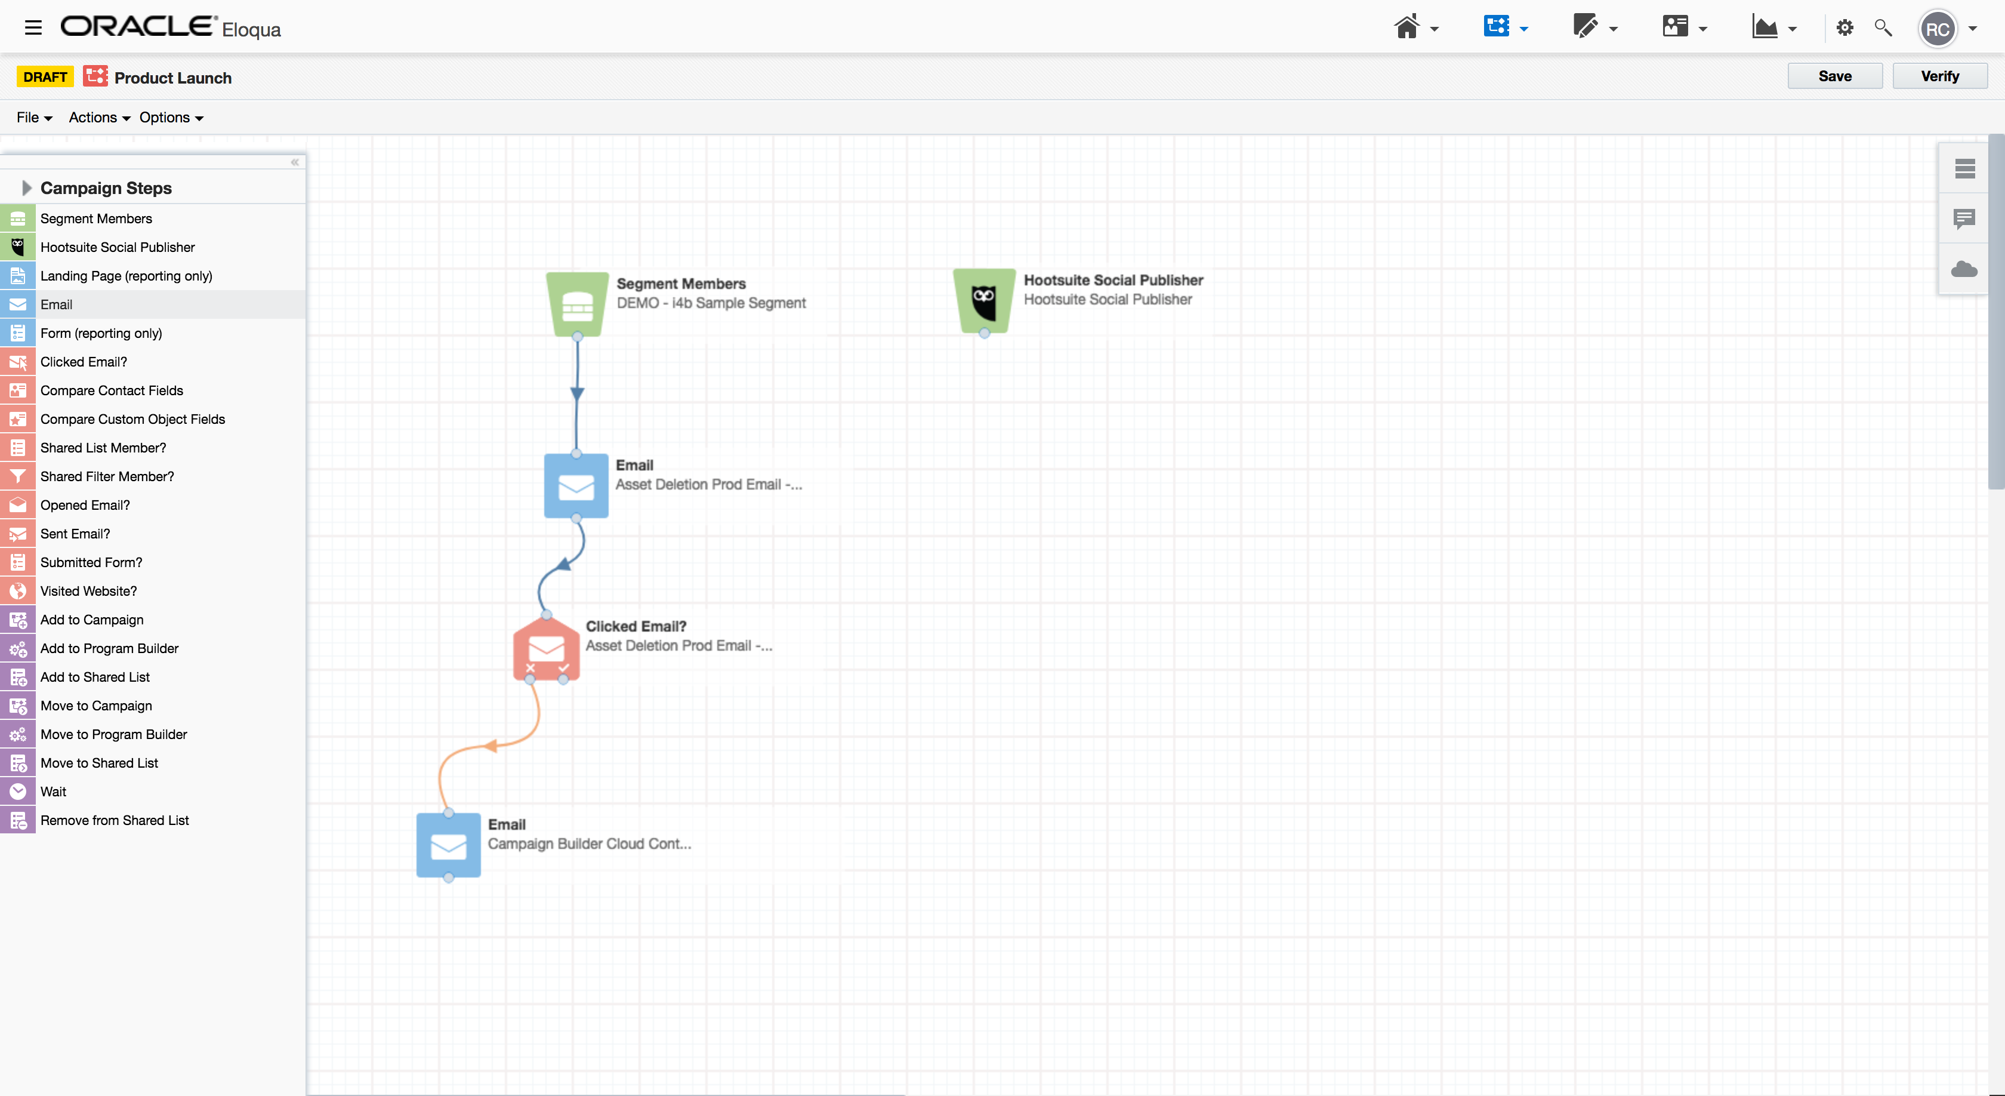
Task: Open the cloud menu sidebar icon
Action: click(1964, 269)
